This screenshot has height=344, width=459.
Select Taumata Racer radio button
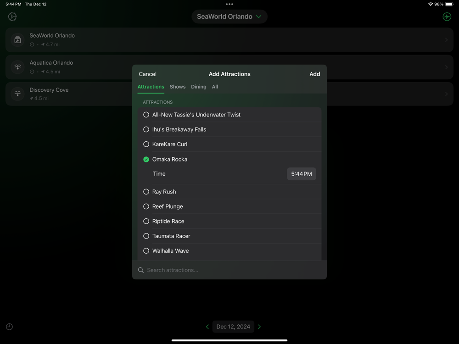coord(146,236)
